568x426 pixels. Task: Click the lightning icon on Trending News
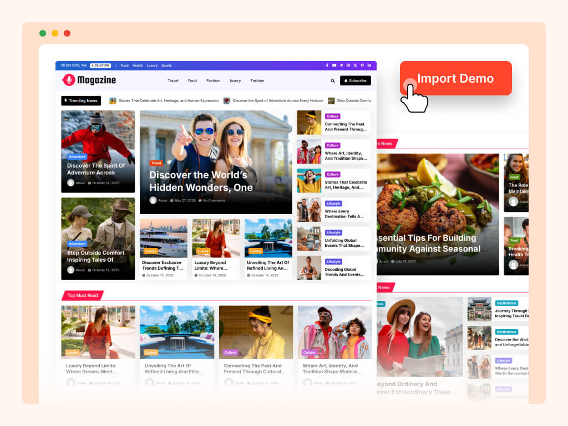(65, 100)
